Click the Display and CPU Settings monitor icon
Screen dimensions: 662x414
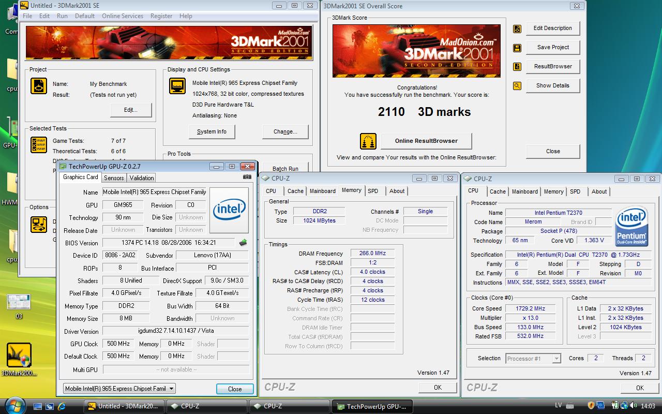tap(177, 86)
